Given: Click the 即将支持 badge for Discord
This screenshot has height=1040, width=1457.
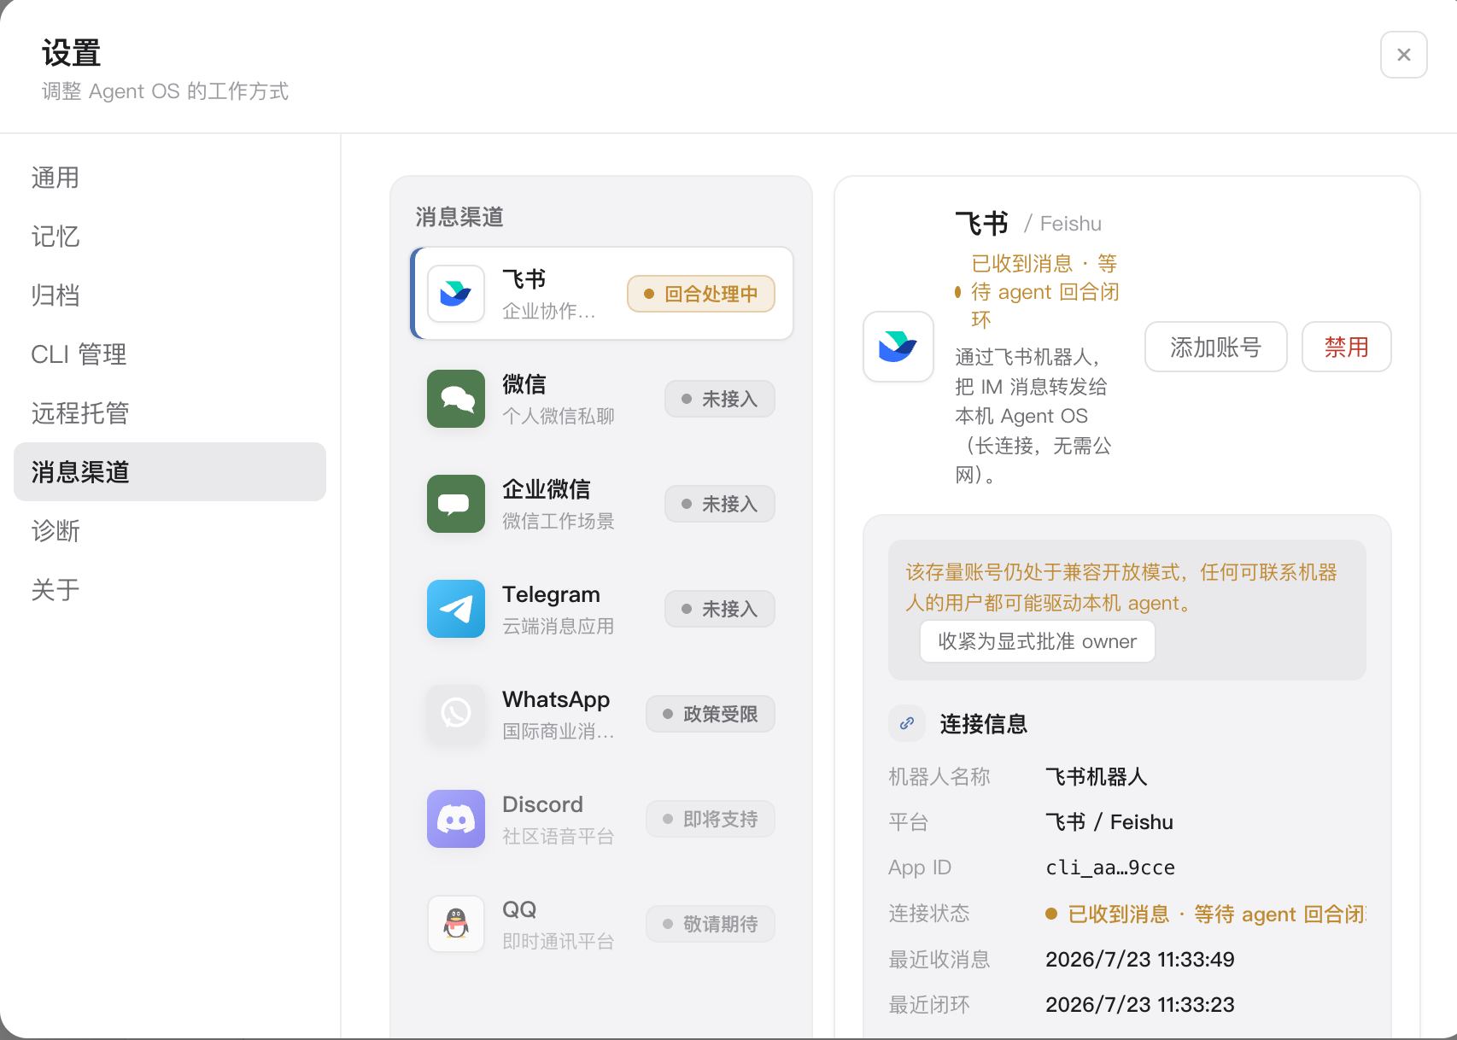Looking at the screenshot, I should point(711,819).
